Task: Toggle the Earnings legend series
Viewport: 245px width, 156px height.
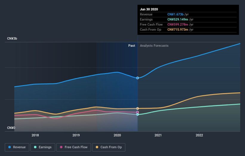Action: [43, 147]
